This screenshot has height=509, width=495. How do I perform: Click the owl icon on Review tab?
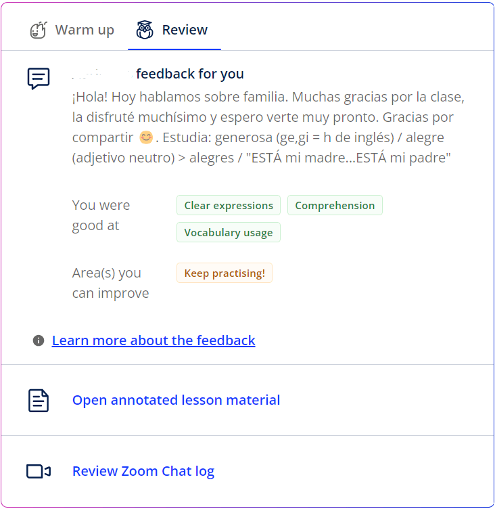pos(144,30)
